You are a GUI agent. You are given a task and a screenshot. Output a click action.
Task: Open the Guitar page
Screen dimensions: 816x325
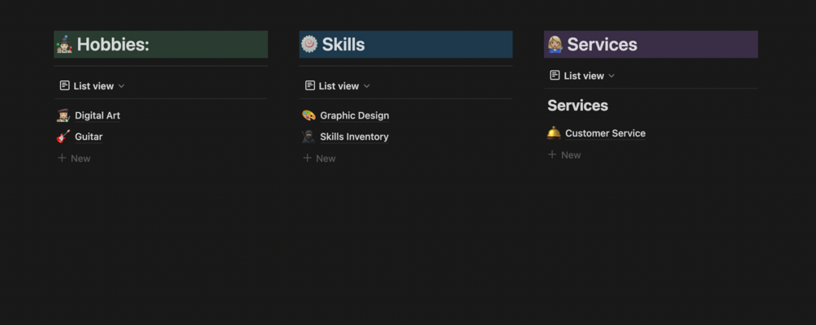tap(89, 136)
